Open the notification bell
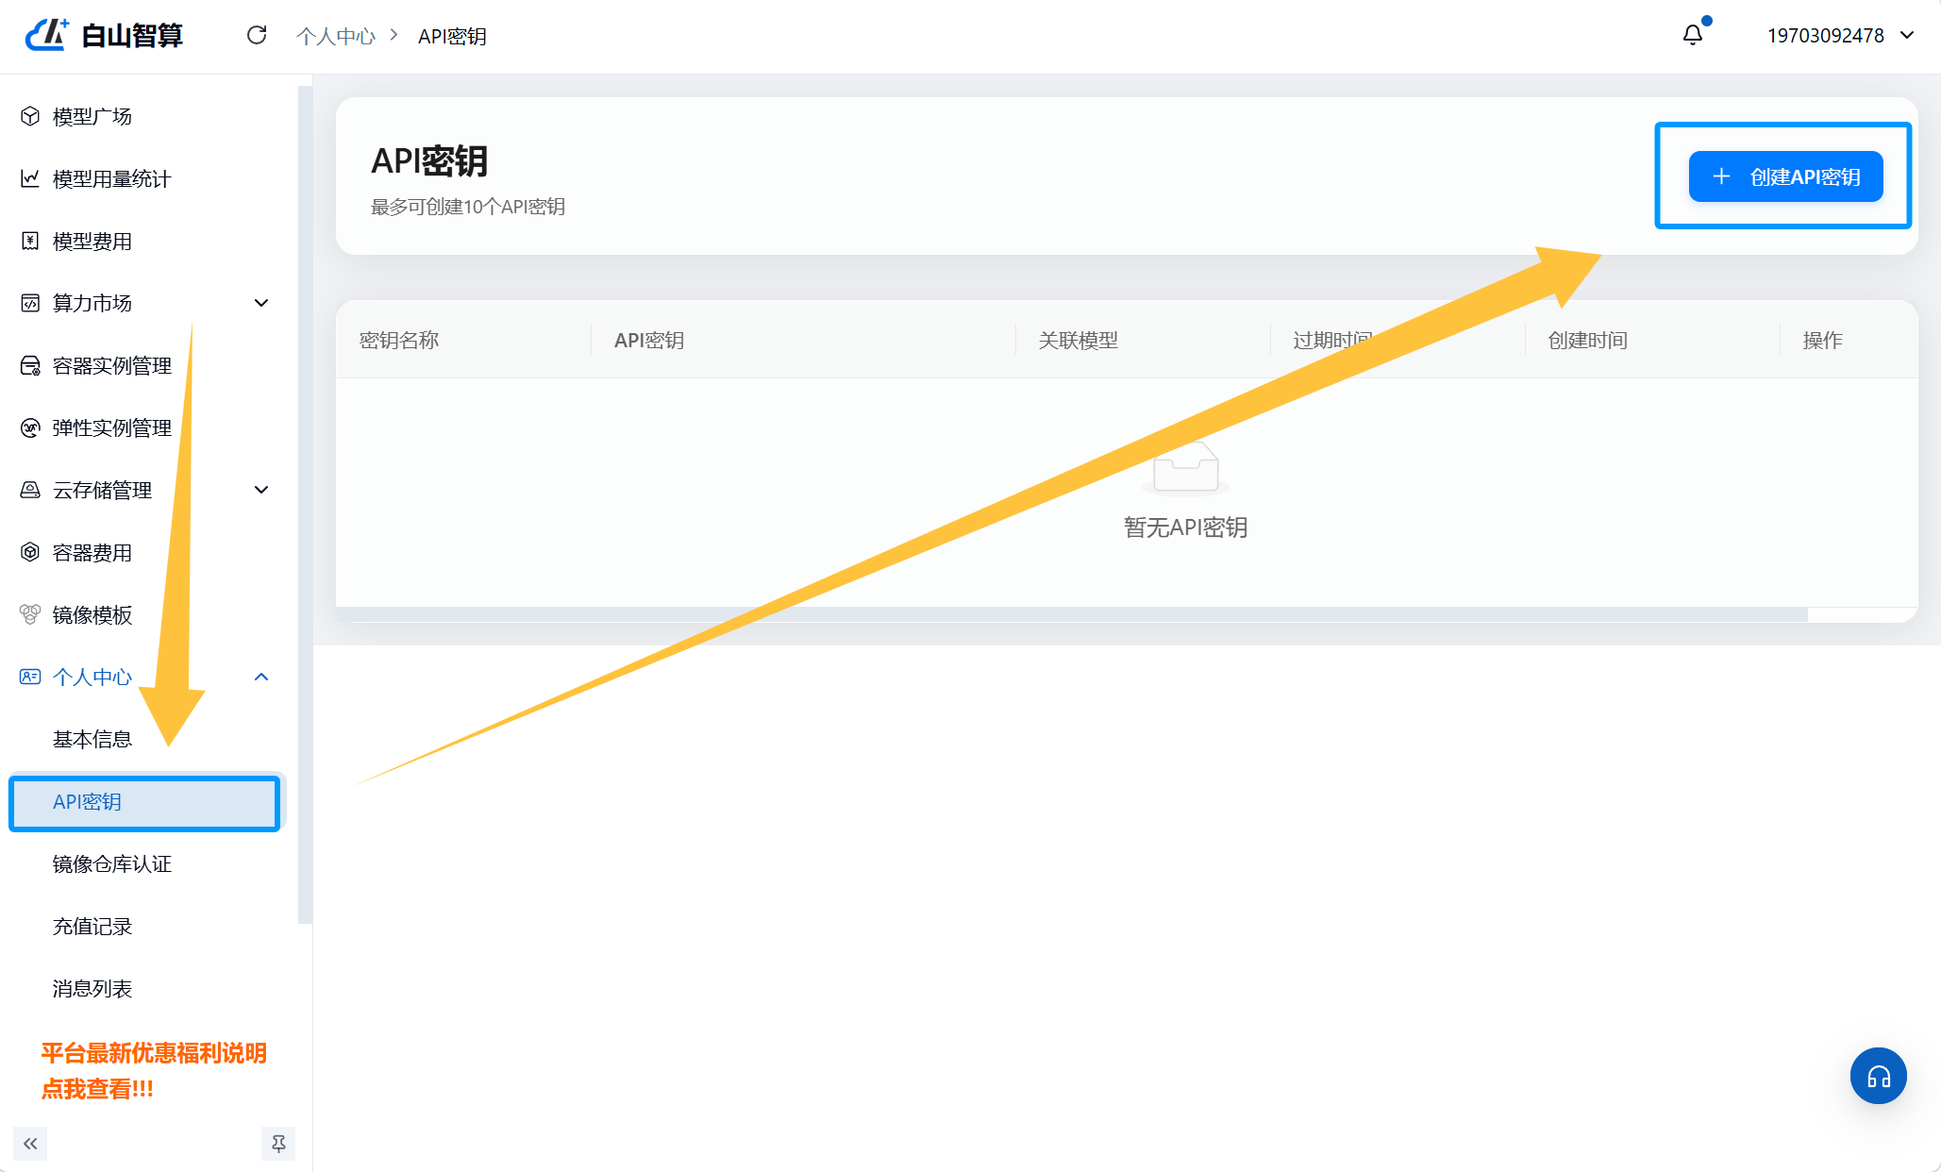This screenshot has height=1172, width=1941. pyautogui.click(x=1693, y=35)
